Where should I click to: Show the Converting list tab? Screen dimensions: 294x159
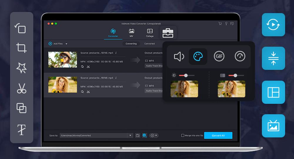point(131,44)
